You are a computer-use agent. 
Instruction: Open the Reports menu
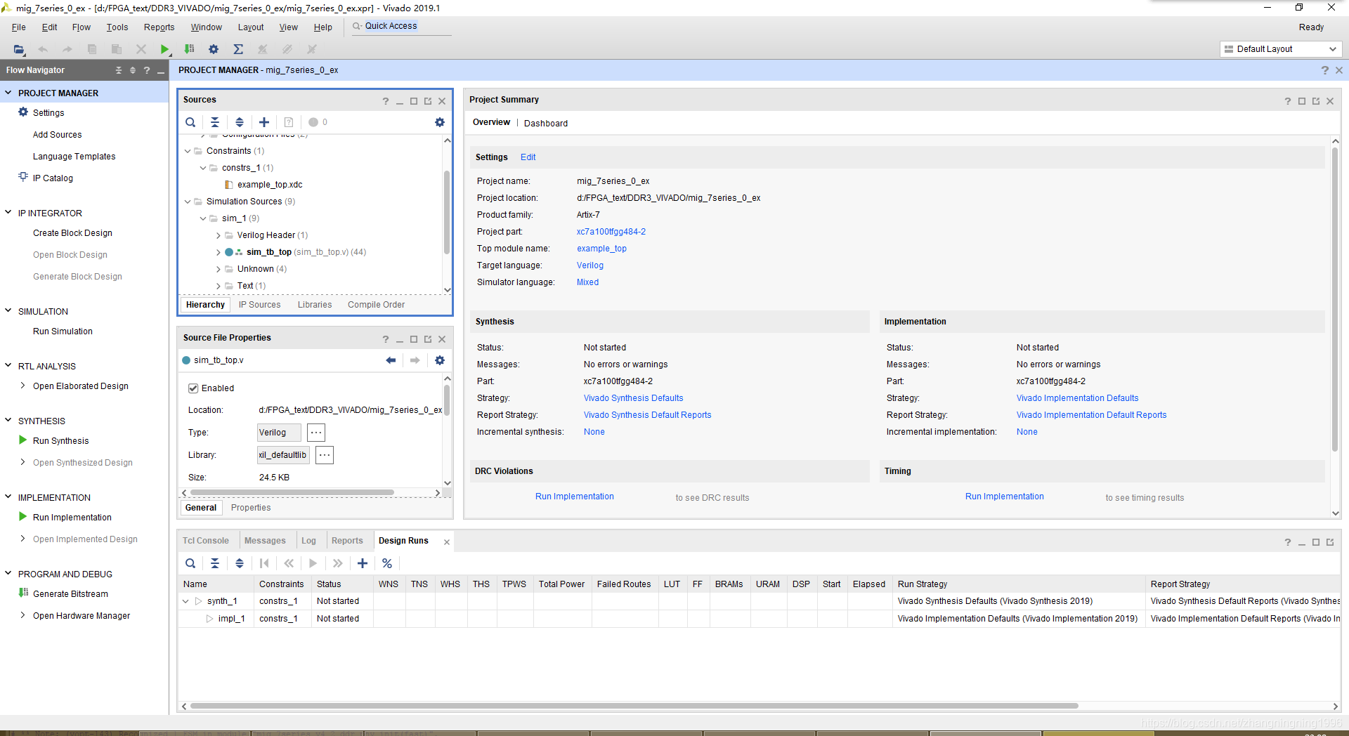(x=159, y=27)
